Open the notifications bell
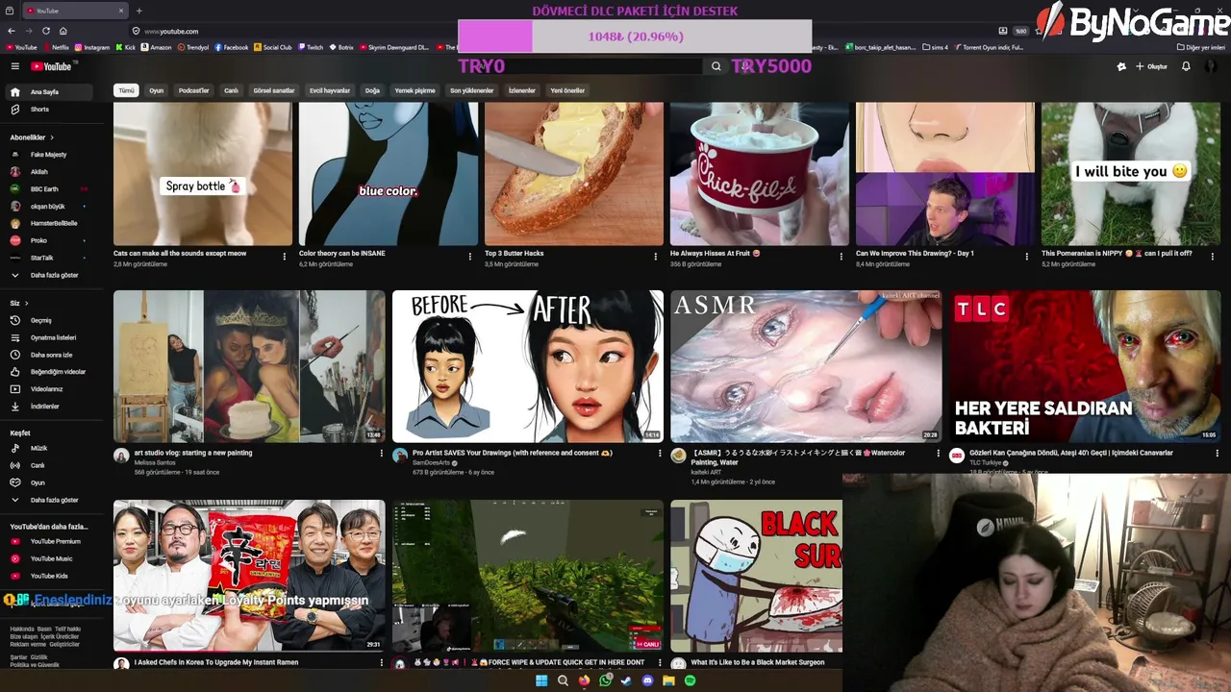1231x692 pixels. point(1186,66)
